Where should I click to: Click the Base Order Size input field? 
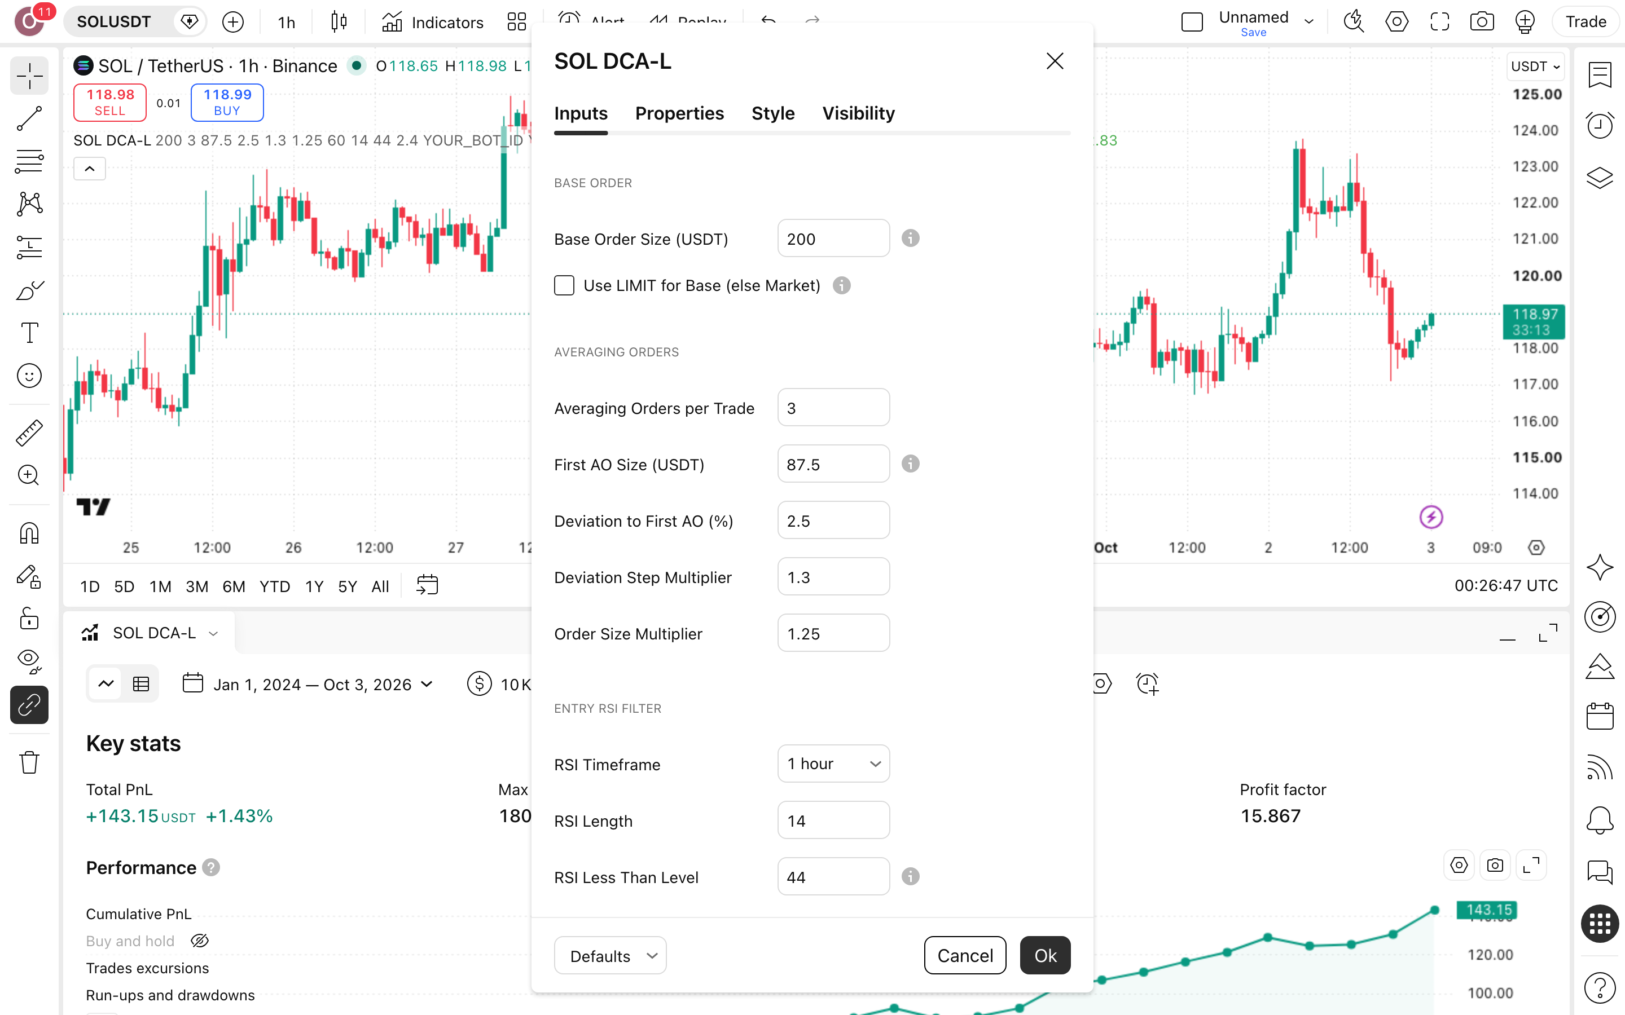coord(833,239)
